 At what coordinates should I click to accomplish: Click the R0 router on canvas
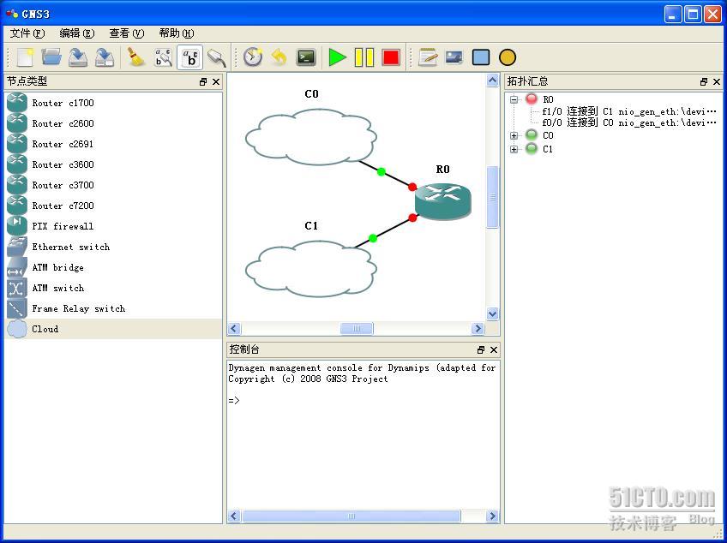coord(442,201)
